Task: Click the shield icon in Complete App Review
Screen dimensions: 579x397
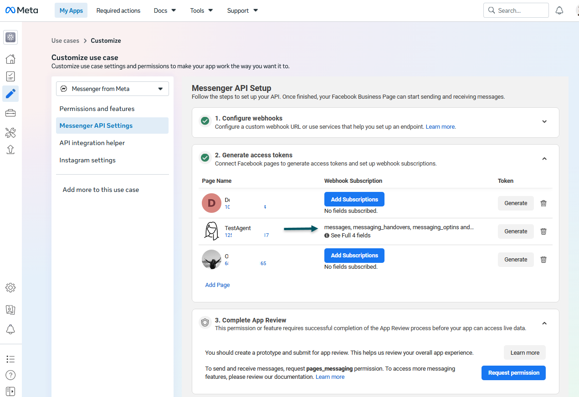Action: click(x=205, y=322)
